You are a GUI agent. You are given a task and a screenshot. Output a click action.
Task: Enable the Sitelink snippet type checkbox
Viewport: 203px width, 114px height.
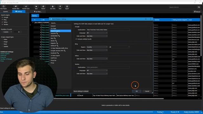tap(2, 47)
